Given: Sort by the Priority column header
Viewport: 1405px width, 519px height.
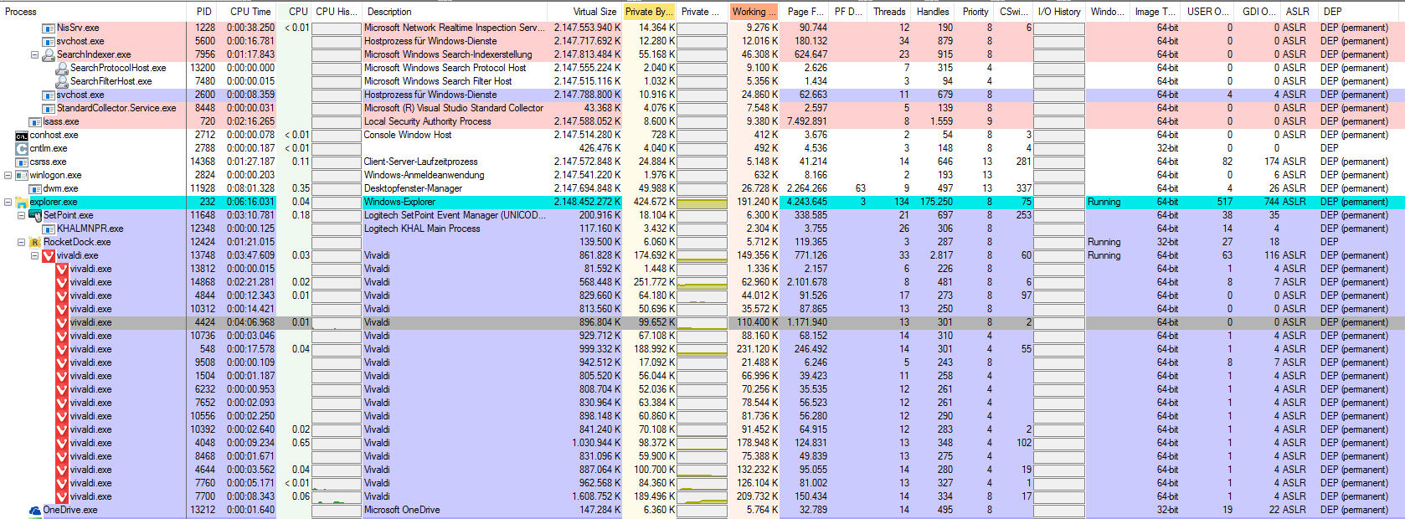Looking at the screenshot, I should [x=975, y=12].
